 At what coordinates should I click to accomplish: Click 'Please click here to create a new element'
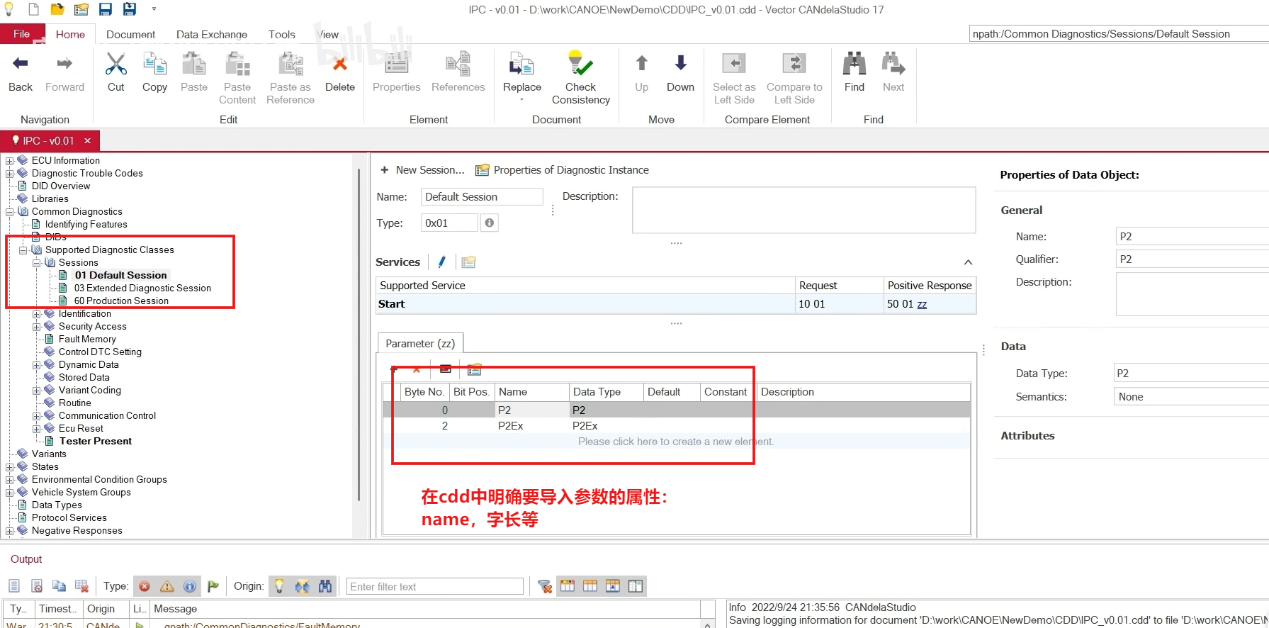pos(675,442)
